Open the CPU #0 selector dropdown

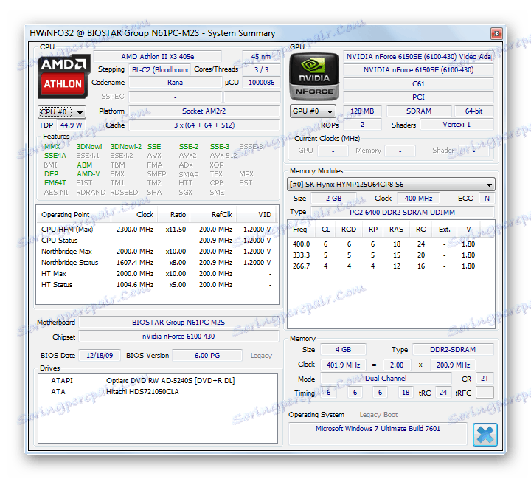(62, 112)
